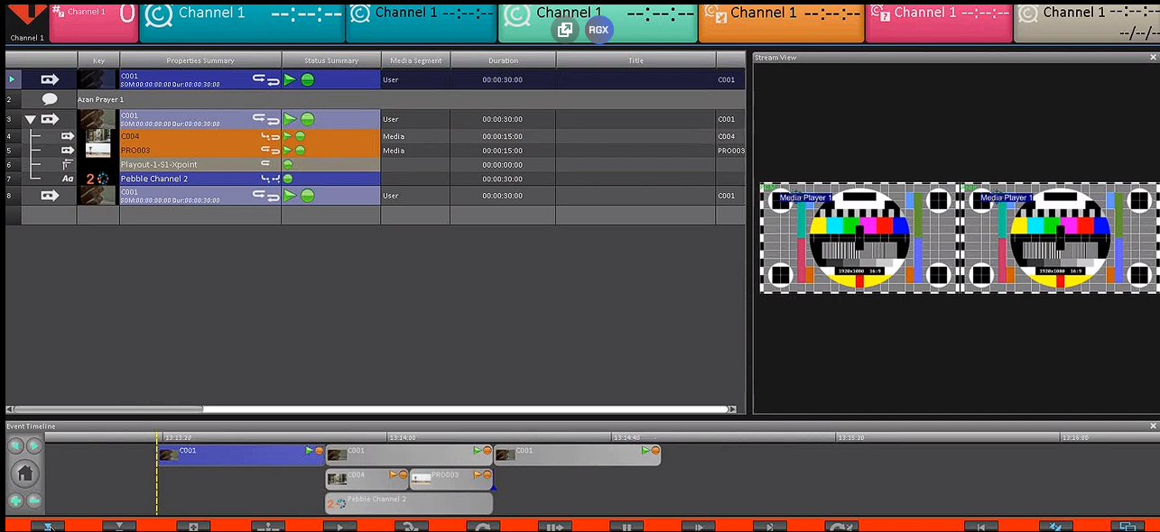Click the Aa text icon of Pebble Channel 2 row
The width and height of the screenshot is (1160, 532).
(x=68, y=179)
